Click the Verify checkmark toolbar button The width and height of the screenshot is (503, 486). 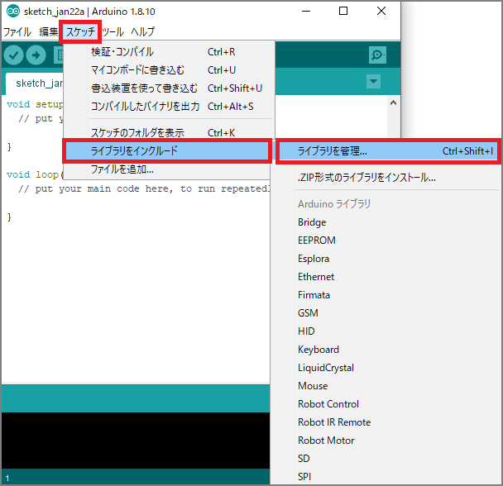click(x=13, y=55)
